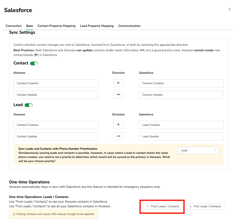The image size is (236, 224).
Task: Click the One-time Operations heading
Action: [x=29, y=182]
